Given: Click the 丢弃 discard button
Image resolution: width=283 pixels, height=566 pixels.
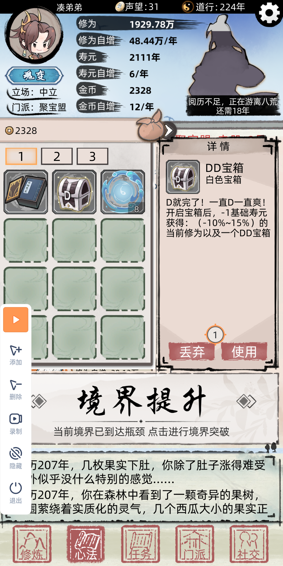Looking at the screenshot, I should click(x=192, y=352).
